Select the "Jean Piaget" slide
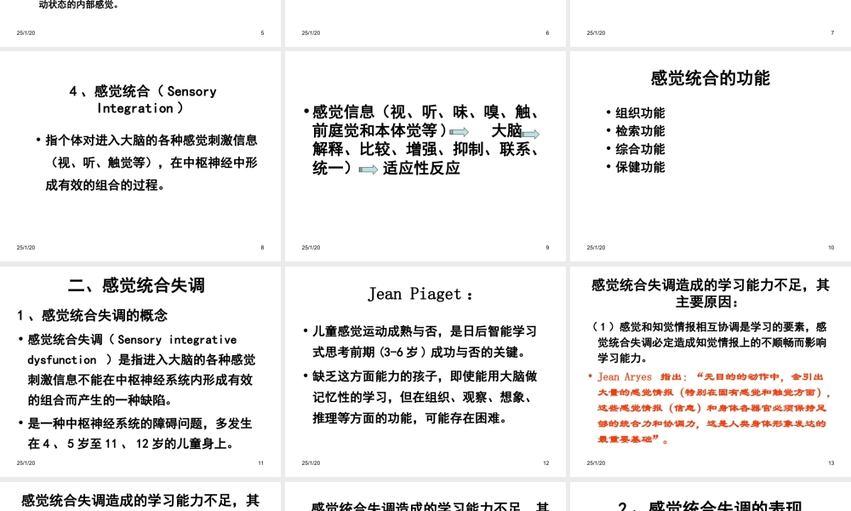This screenshot has height=511, width=851. point(425,366)
